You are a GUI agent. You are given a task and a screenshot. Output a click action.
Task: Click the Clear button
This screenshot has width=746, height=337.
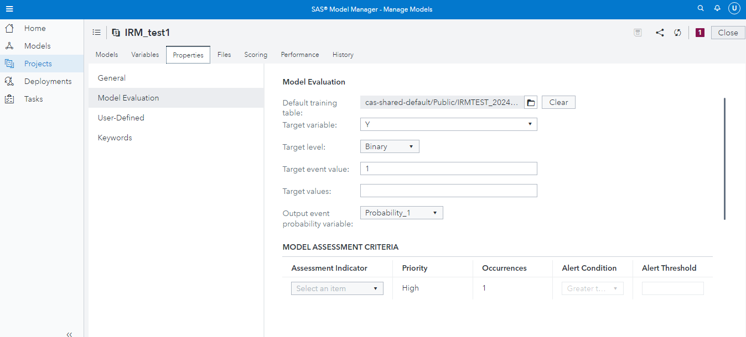[x=558, y=102]
